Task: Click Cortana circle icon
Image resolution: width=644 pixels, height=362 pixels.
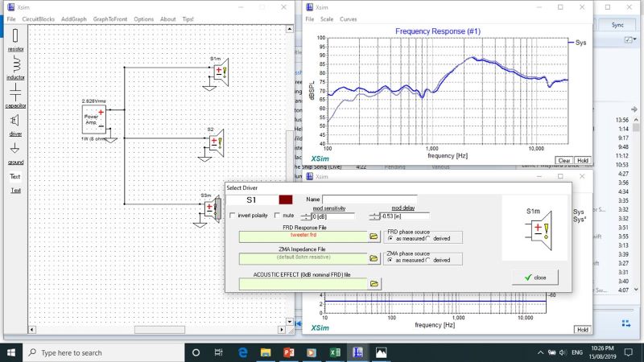Action: (196, 352)
